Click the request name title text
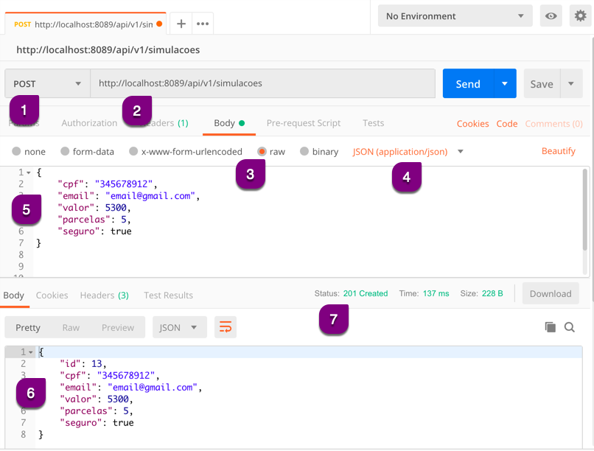594x451 pixels. point(108,49)
